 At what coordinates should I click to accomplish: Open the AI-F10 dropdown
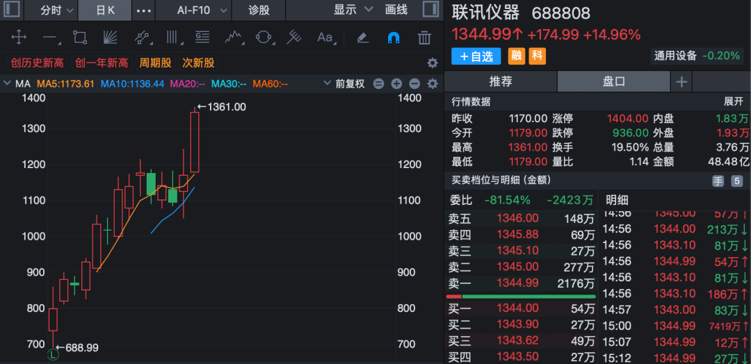click(201, 10)
